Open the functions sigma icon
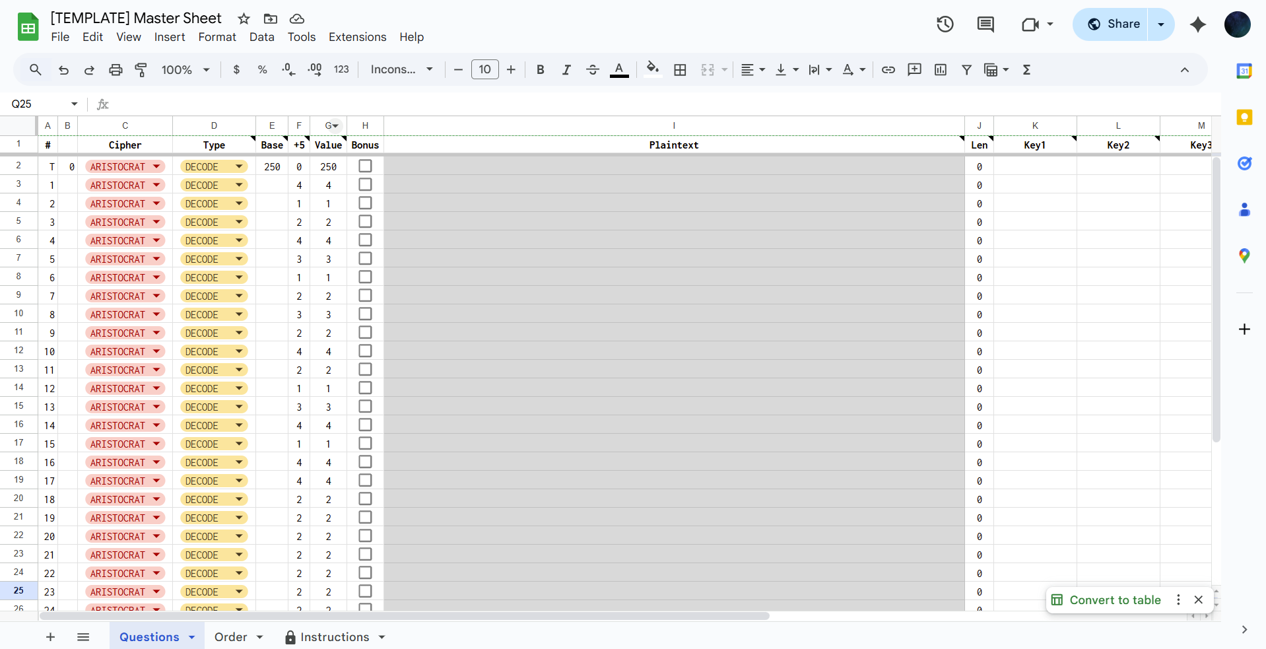The width and height of the screenshot is (1266, 649). [x=1026, y=69]
